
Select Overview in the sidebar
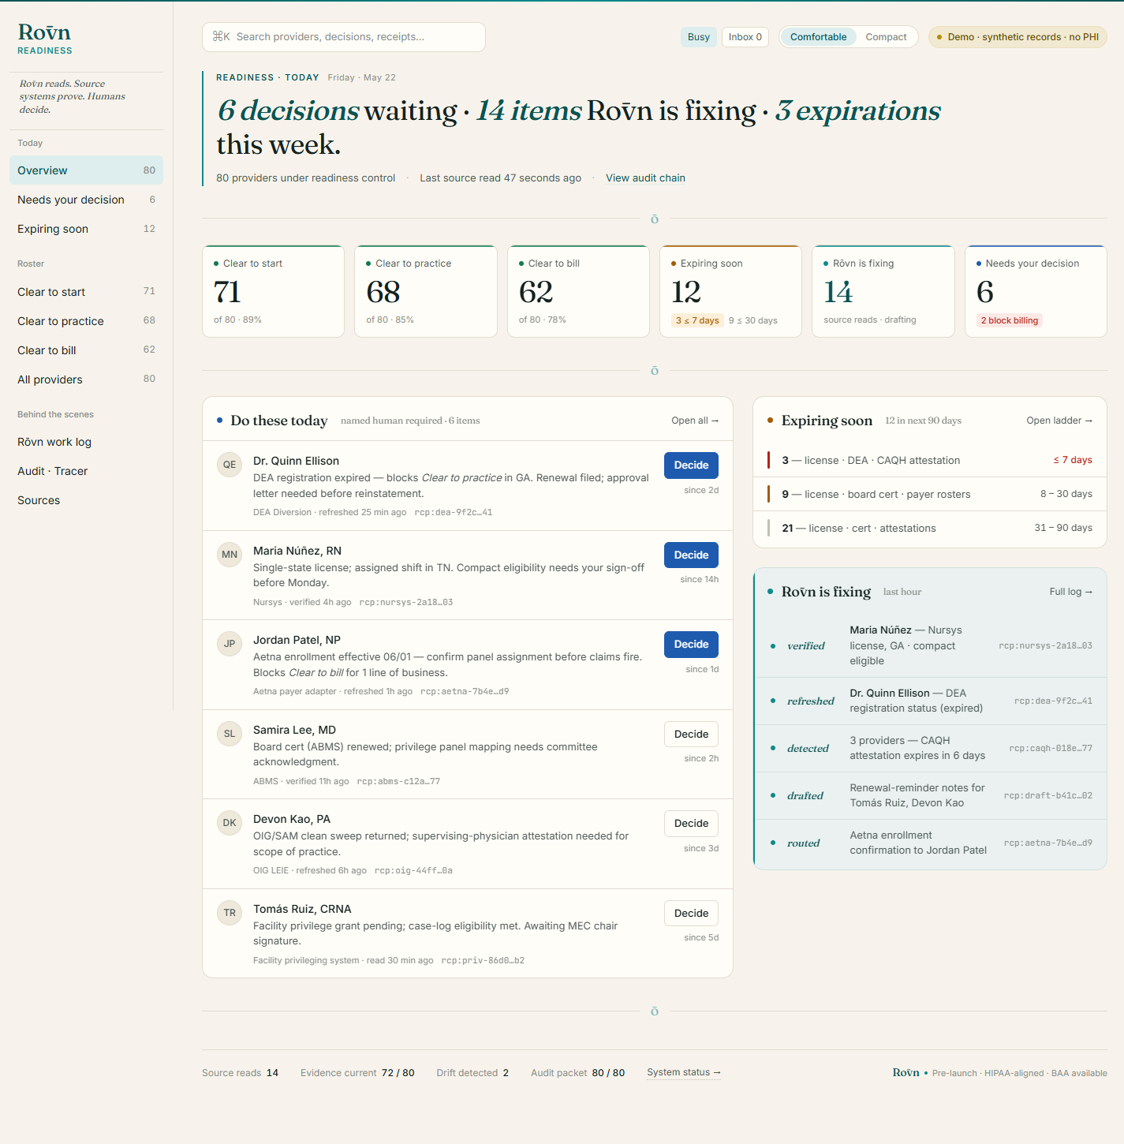tap(86, 170)
